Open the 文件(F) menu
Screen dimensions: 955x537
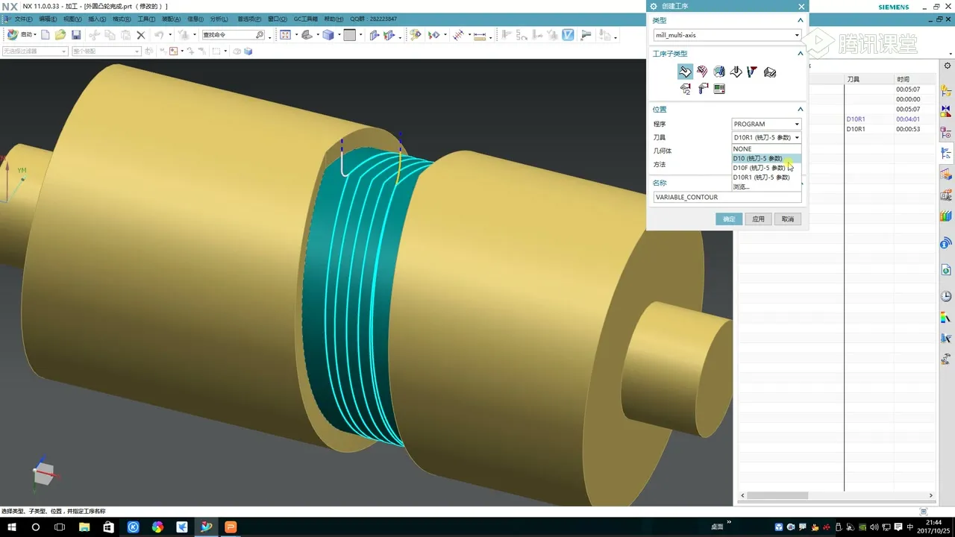pyautogui.click(x=23, y=19)
